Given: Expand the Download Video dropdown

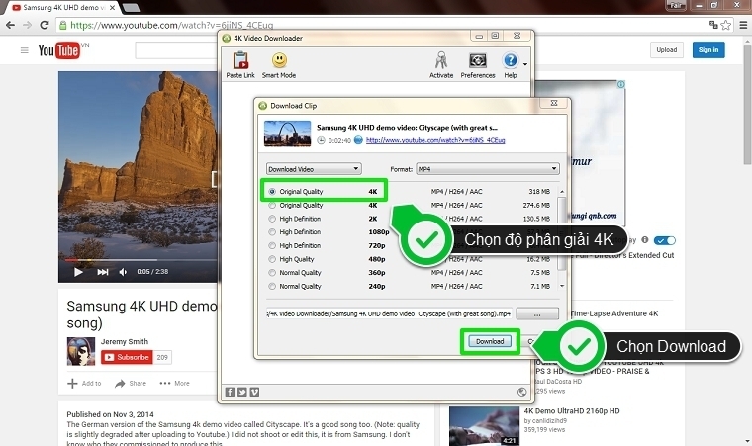Looking at the screenshot, I should 314,169.
